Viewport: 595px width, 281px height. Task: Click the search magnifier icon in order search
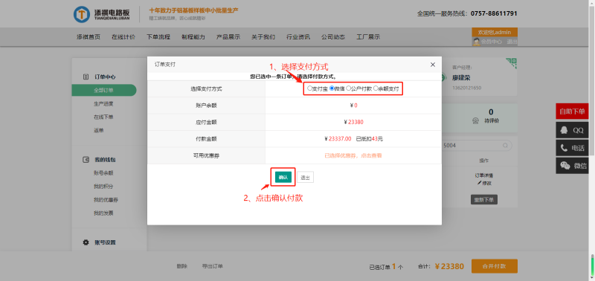pyautogui.click(x=505, y=145)
